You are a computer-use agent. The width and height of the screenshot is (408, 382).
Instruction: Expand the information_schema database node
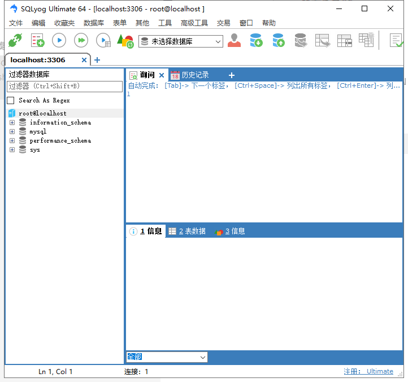[12, 122]
